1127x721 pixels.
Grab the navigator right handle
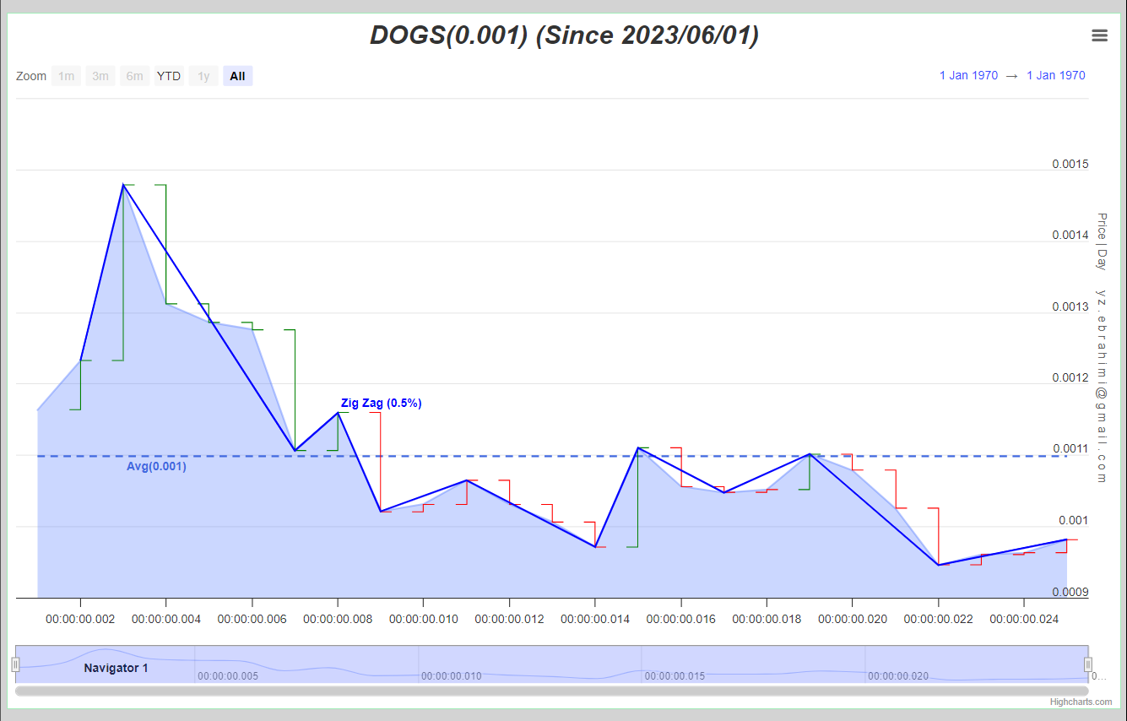pos(1088,664)
